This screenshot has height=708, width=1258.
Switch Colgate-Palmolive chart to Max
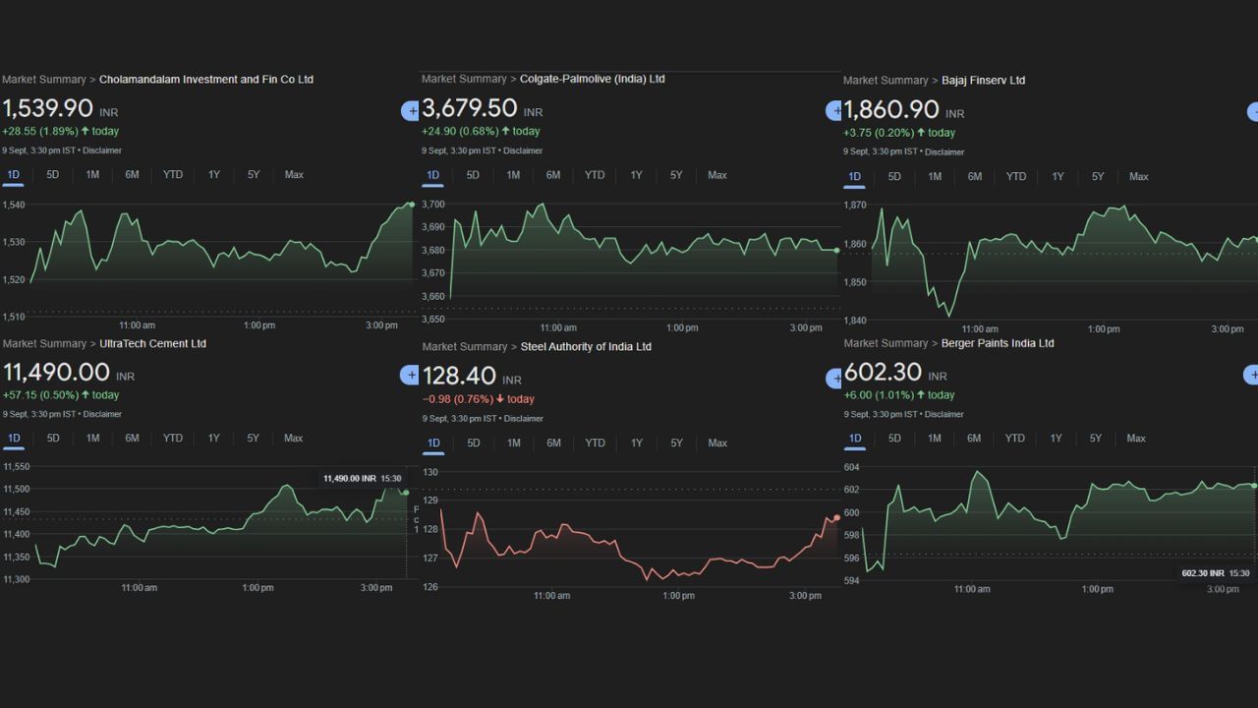[717, 175]
